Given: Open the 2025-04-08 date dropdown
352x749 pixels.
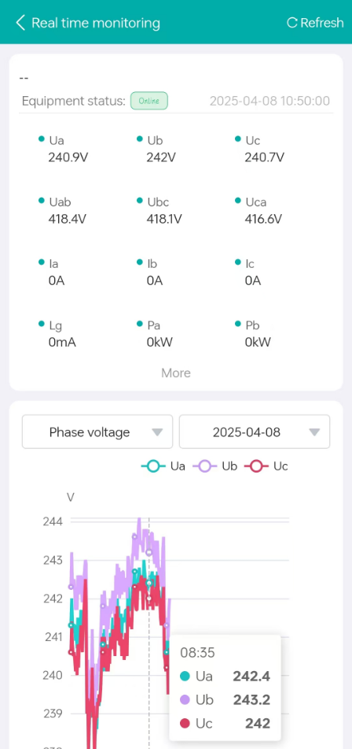Looking at the screenshot, I should [x=255, y=432].
